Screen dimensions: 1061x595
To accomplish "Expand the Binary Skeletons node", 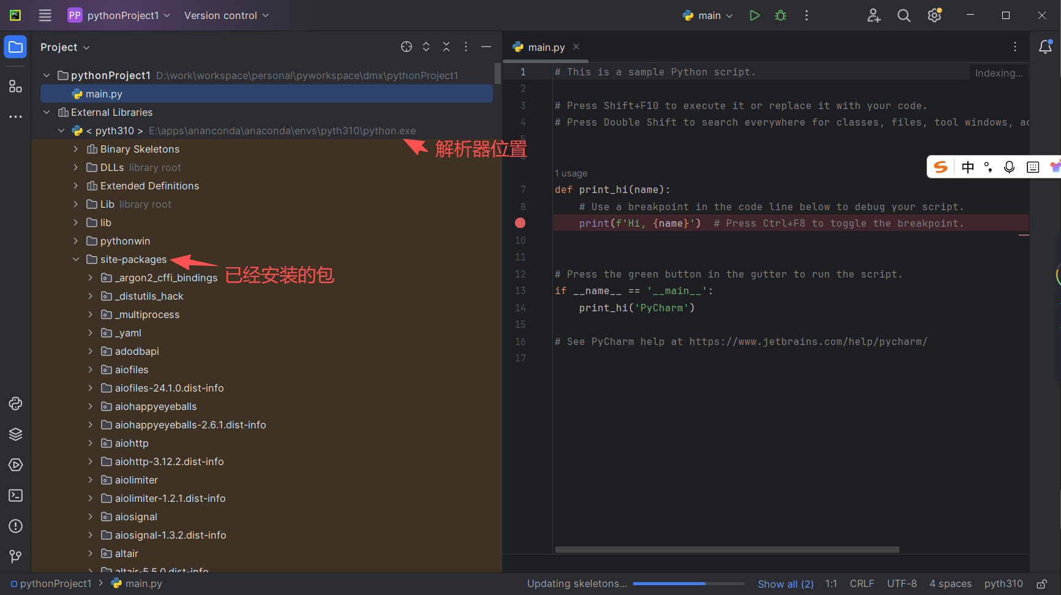I will (x=76, y=149).
